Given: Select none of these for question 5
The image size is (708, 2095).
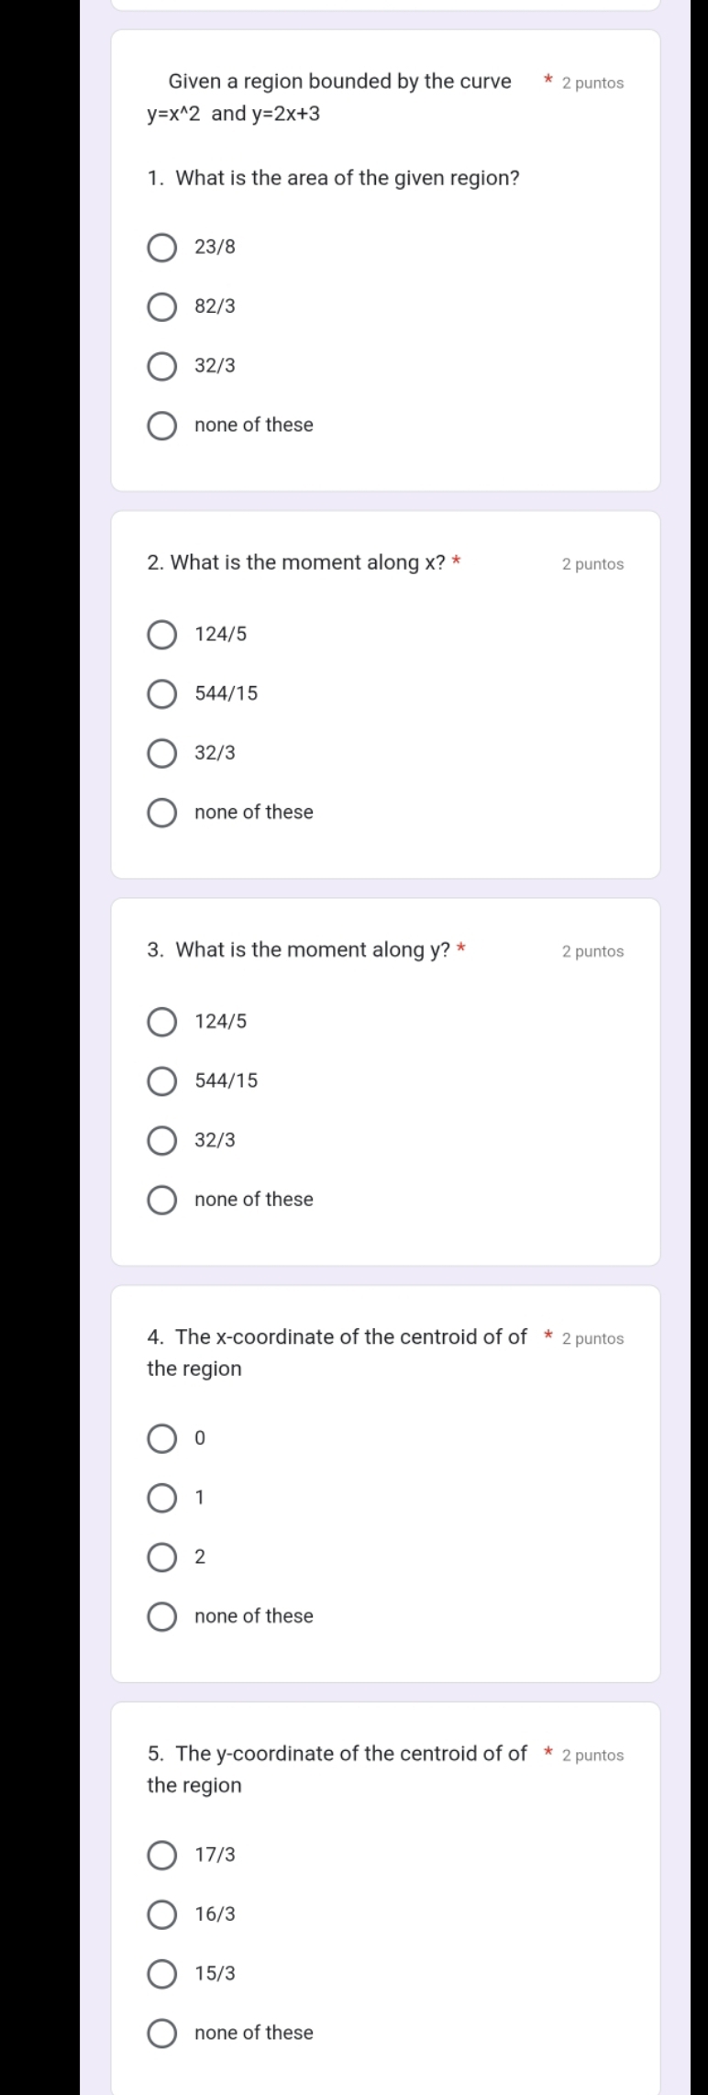Looking at the screenshot, I should click(162, 2034).
